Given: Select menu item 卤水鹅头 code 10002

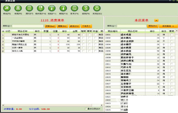Looking at the screenshot, I should [x=140, y=38].
